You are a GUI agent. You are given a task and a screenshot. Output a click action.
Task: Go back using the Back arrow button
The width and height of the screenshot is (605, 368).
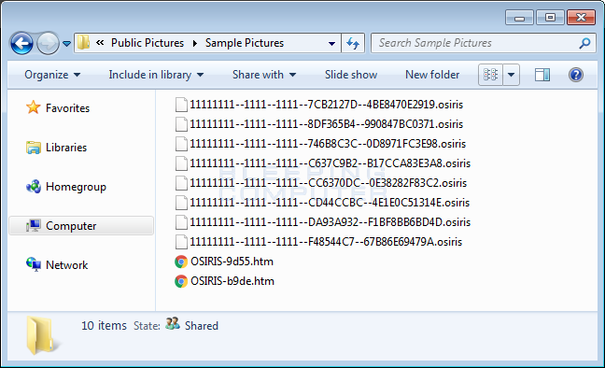21,43
